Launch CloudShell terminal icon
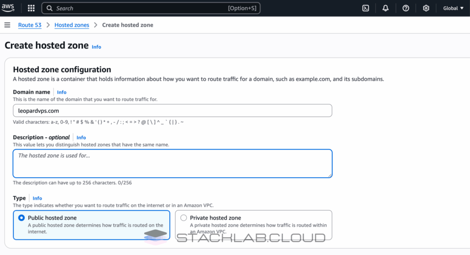The image size is (470, 255). (366, 8)
